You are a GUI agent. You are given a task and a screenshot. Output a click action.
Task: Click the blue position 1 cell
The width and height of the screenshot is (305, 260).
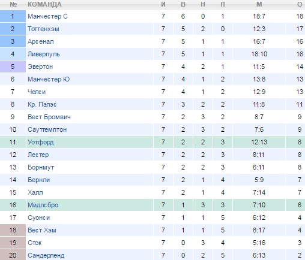pyautogui.click(x=13, y=16)
